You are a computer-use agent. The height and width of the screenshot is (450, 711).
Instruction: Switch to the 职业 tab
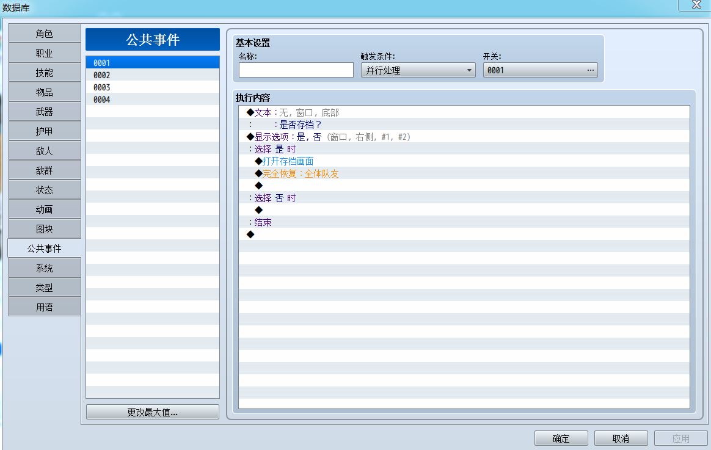click(x=45, y=53)
